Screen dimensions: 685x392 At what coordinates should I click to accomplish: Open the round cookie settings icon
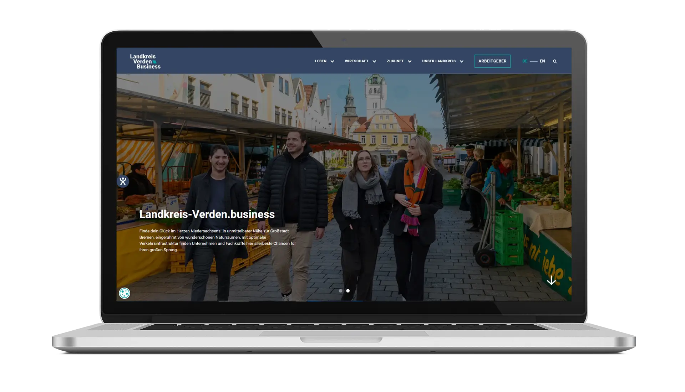point(125,293)
